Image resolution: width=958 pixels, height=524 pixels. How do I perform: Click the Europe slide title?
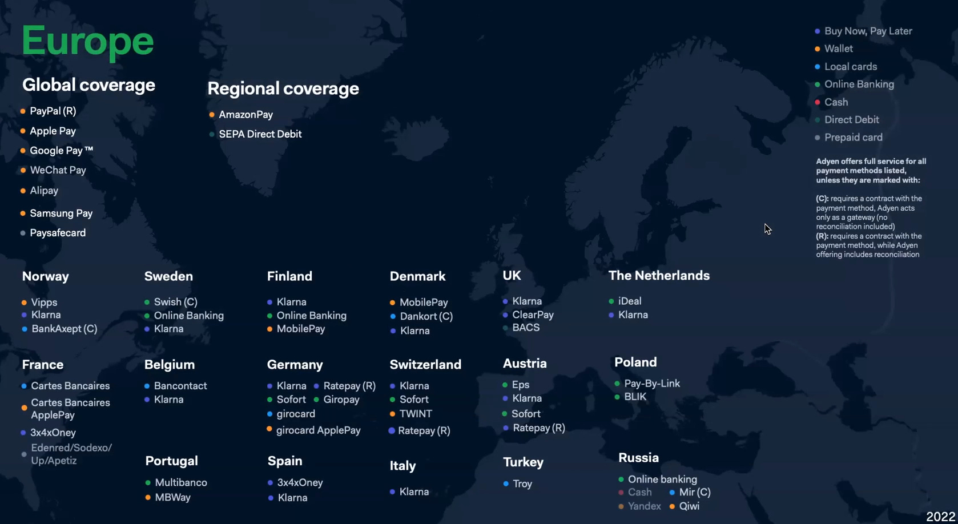(x=87, y=42)
